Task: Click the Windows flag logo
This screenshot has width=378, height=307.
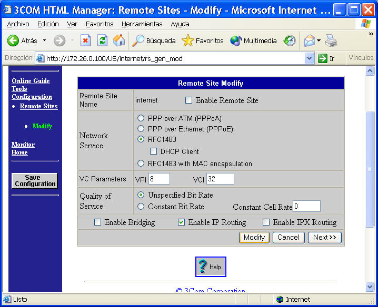Action: tap(366, 24)
